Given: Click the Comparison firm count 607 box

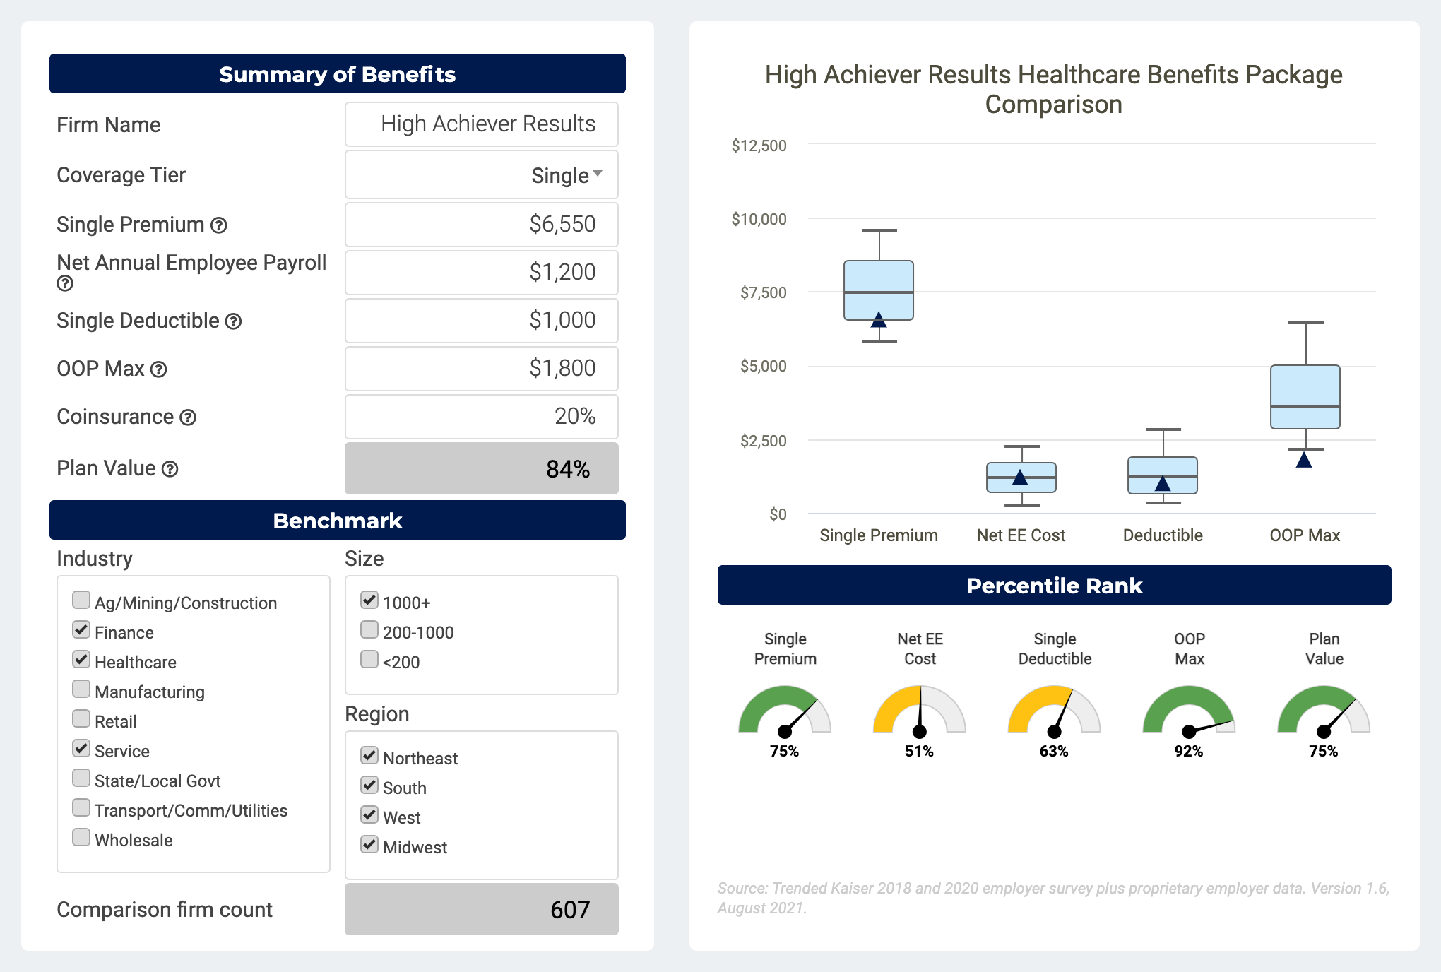Looking at the screenshot, I should tap(482, 909).
